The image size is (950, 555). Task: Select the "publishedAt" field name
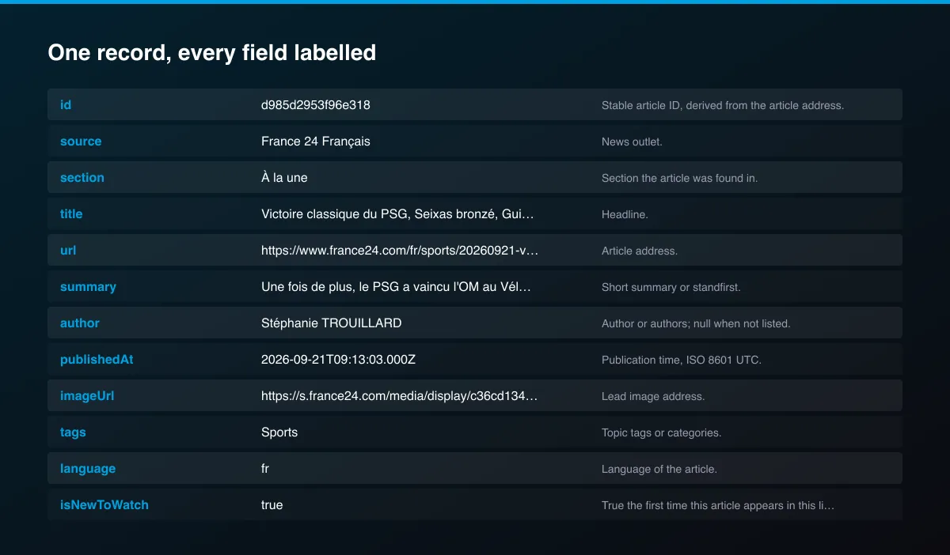click(97, 360)
